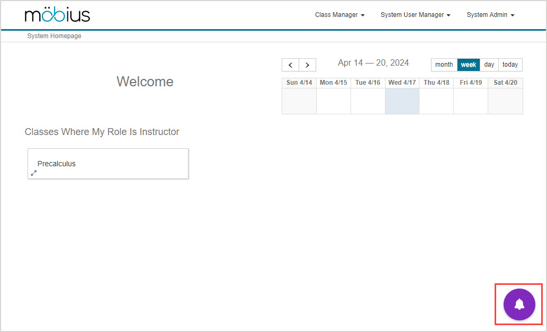Click the Fri 4/19 column header
Image resolution: width=547 pixels, height=332 pixels.
(471, 83)
